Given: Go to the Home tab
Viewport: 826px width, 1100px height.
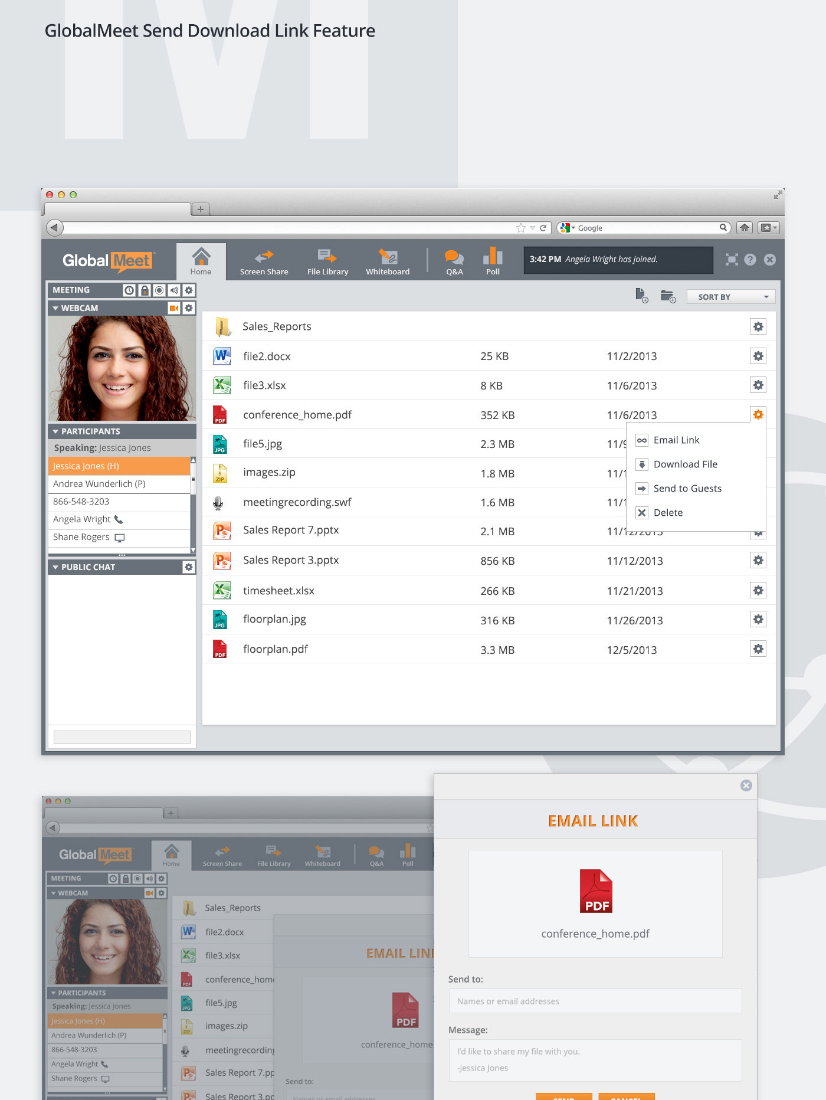Looking at the screenshot, I should [201, 261].
